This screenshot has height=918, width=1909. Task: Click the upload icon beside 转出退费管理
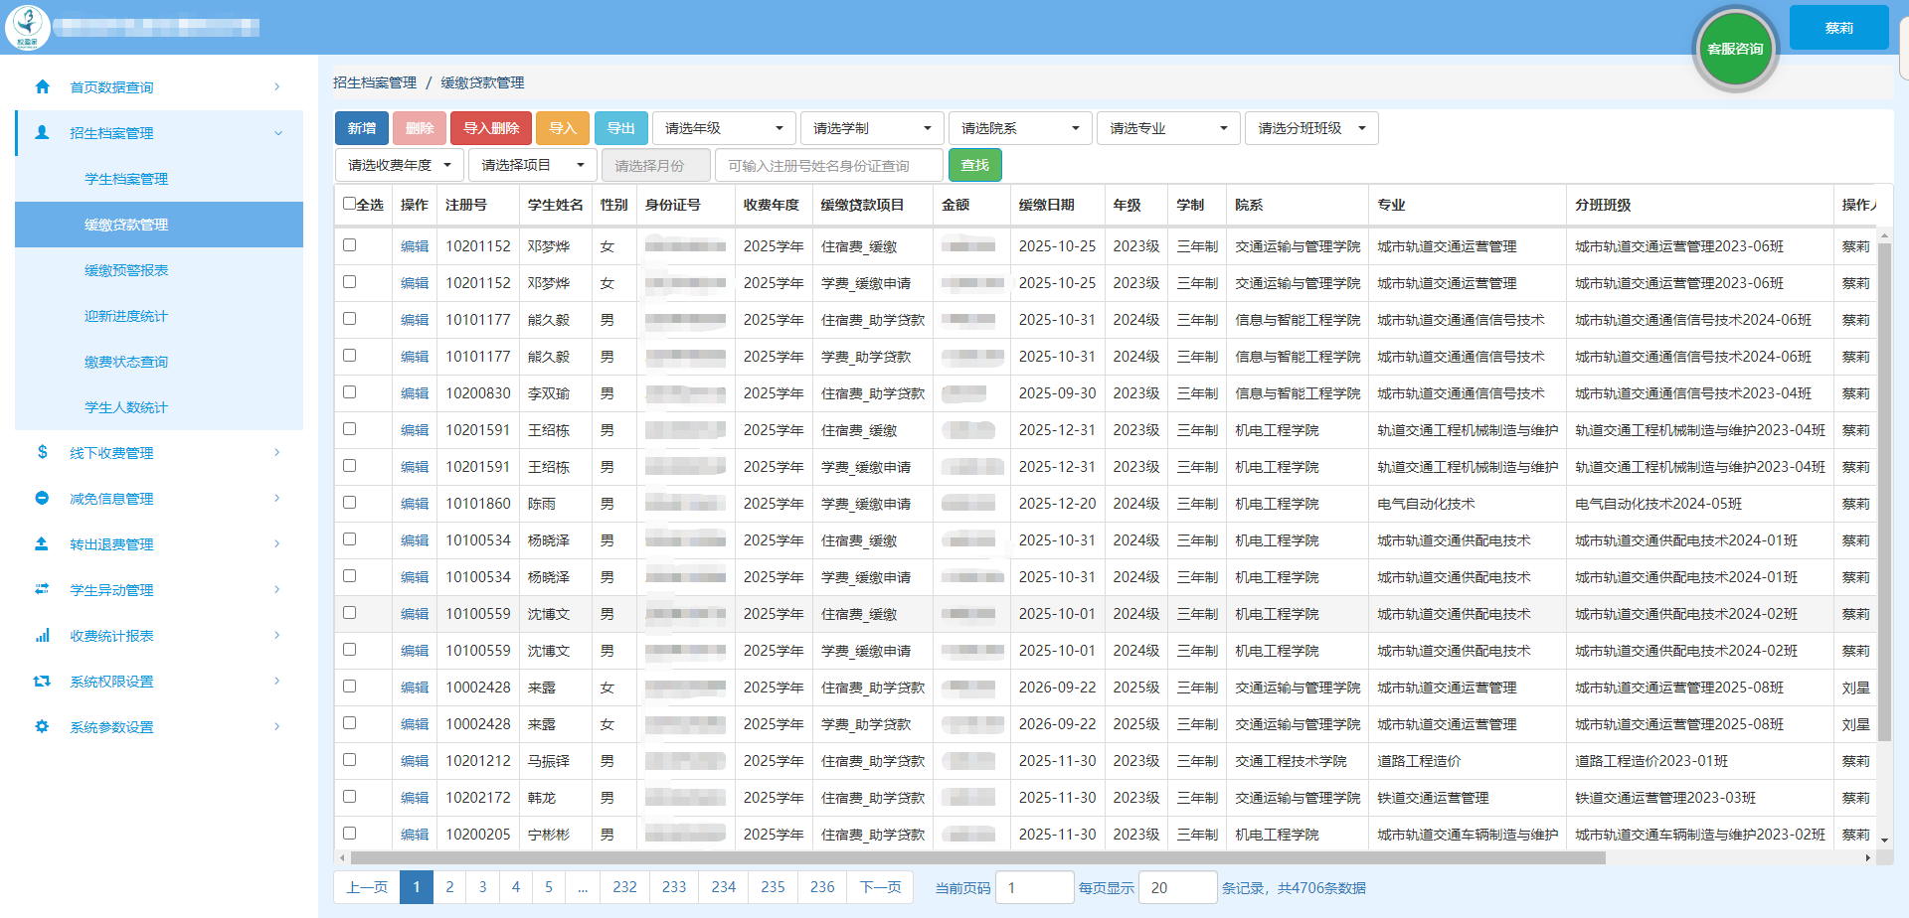tap(42, 543)
